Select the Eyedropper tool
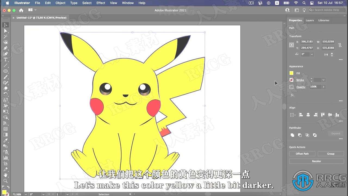The image size is (348, 196). point(5,140)
